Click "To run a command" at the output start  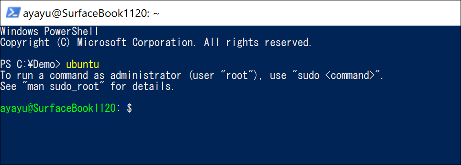click(44, 76)
